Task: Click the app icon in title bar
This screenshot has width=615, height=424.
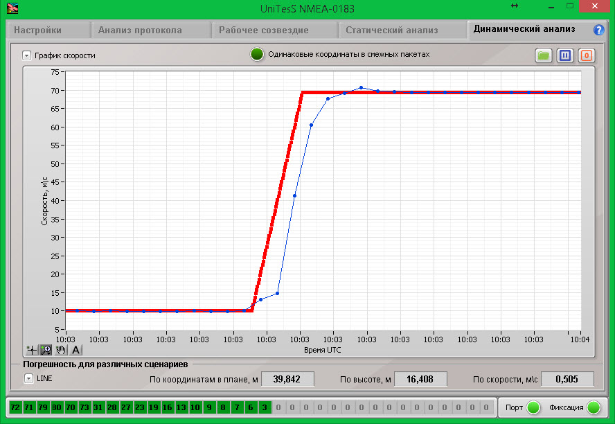Action: coord(12,7)
